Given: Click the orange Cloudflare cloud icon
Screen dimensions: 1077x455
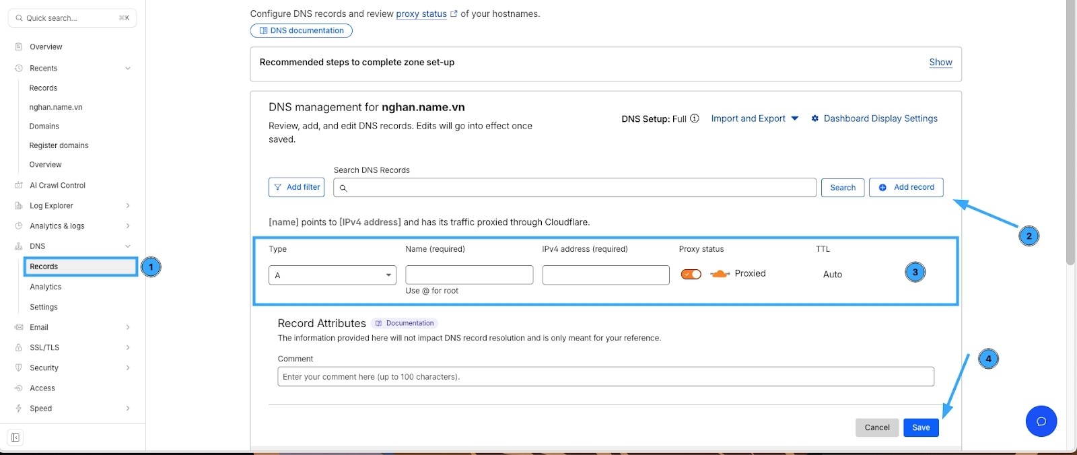Looking at the screenshot, I should [720, 274].
